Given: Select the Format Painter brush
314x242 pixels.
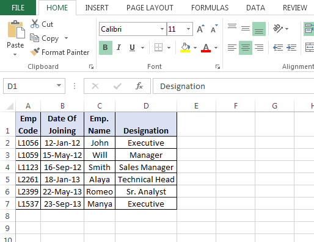Looking at the screenshot, I should pyautogui.click(x=35, y=52).
